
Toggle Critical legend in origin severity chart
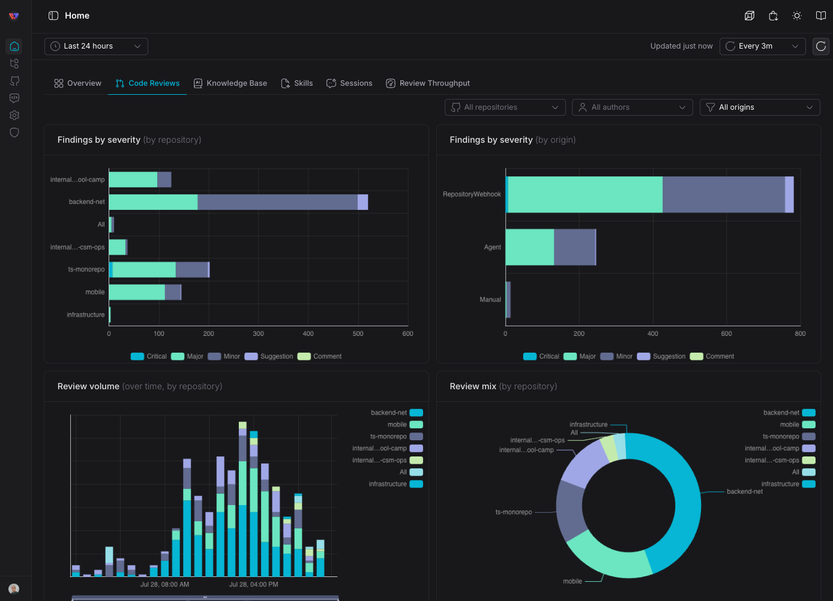click(541, 356)
